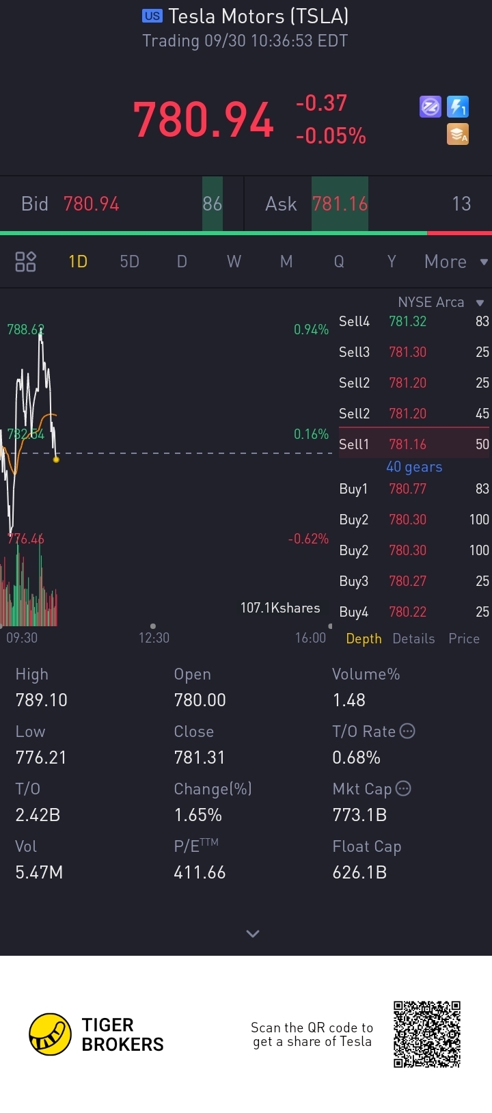
Task: Tap the US market flag badge
Action: coord(152,16)
